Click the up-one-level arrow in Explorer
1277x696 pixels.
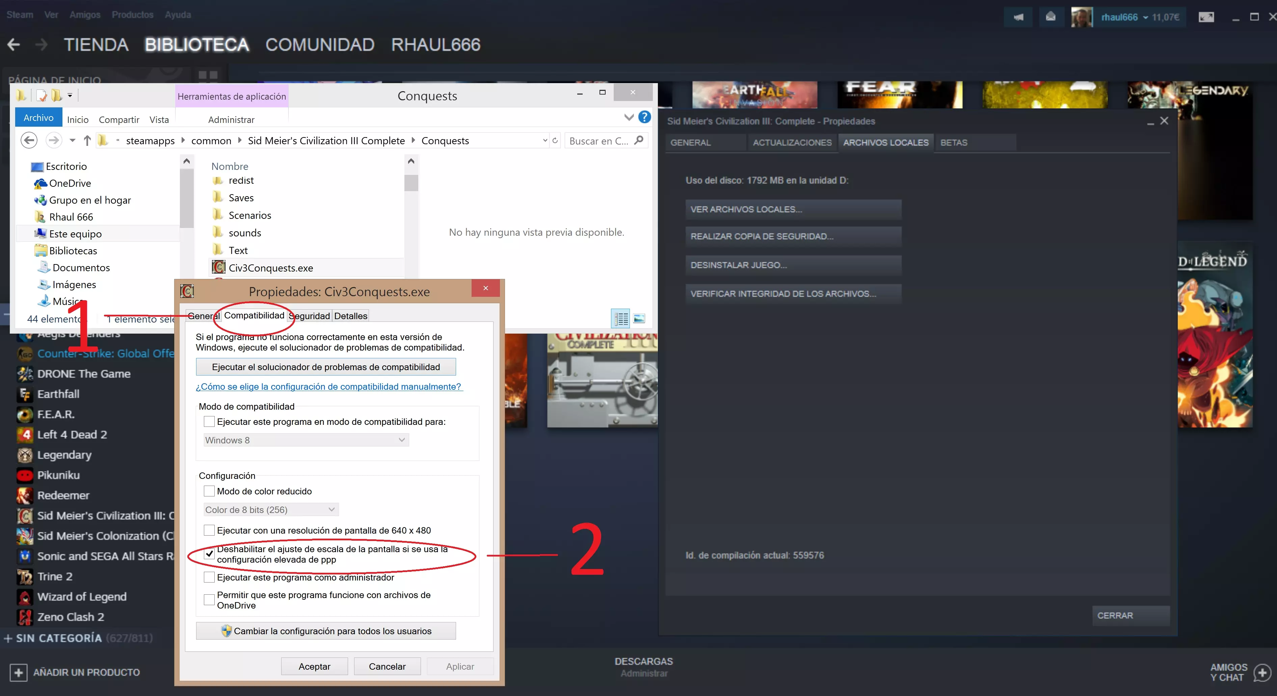click(x=87, y=141)
